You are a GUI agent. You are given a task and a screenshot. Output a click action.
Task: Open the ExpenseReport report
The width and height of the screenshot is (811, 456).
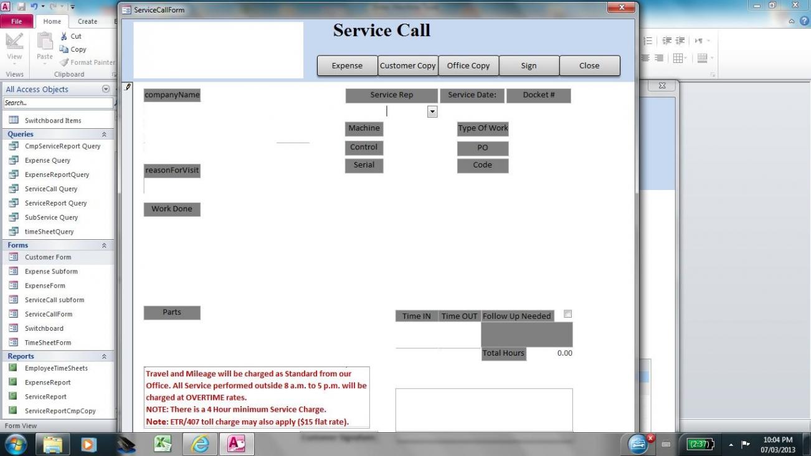(47, 382)
